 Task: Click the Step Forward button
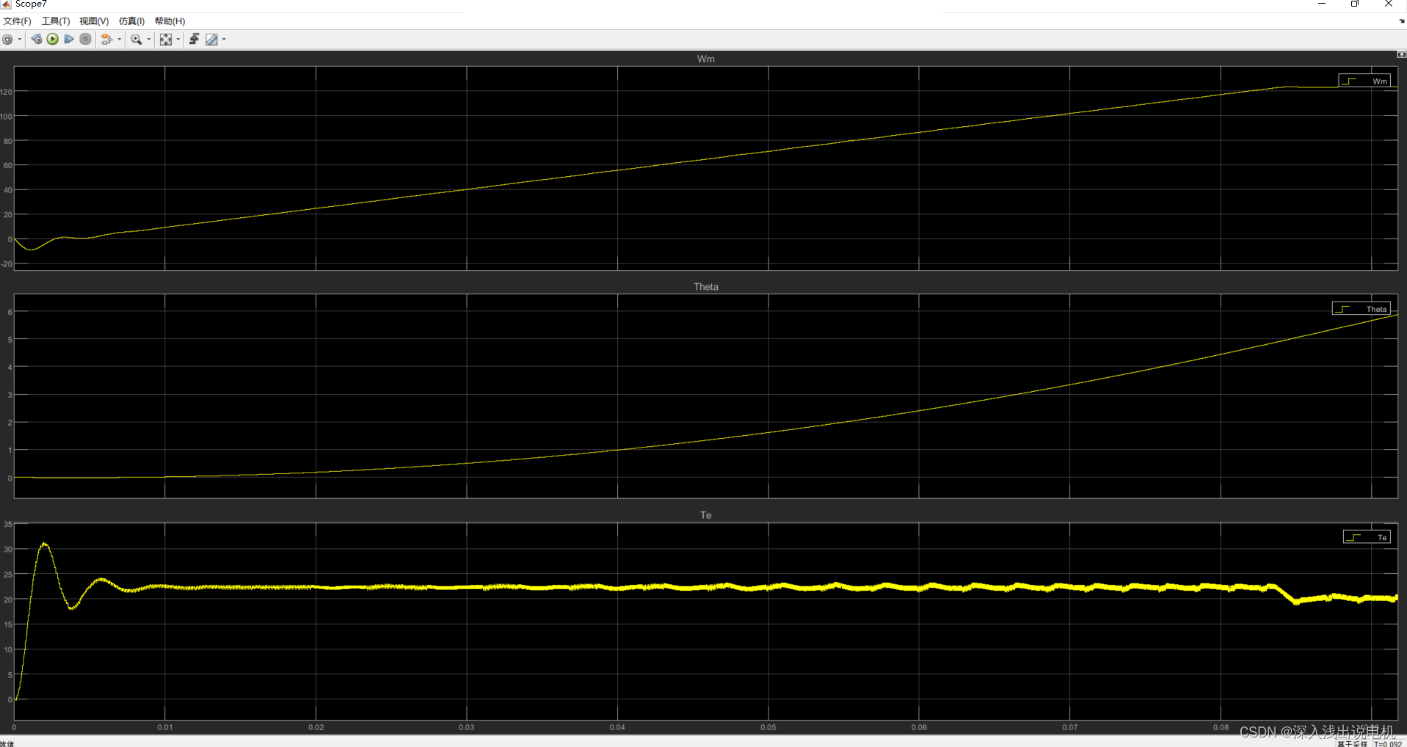click(x=69, y=40)
